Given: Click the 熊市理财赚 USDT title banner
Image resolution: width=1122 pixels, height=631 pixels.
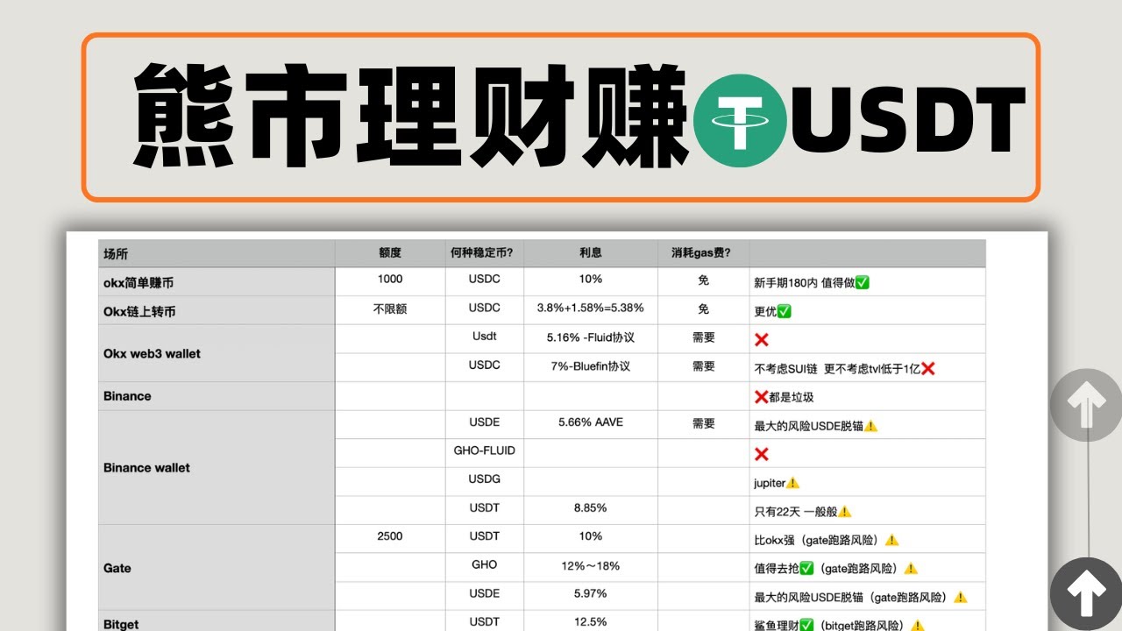Looking at the screenshot, I should [x=561, y=117].
